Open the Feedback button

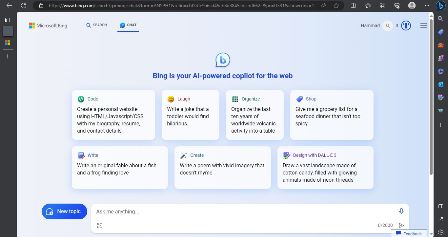click(409, 233)
